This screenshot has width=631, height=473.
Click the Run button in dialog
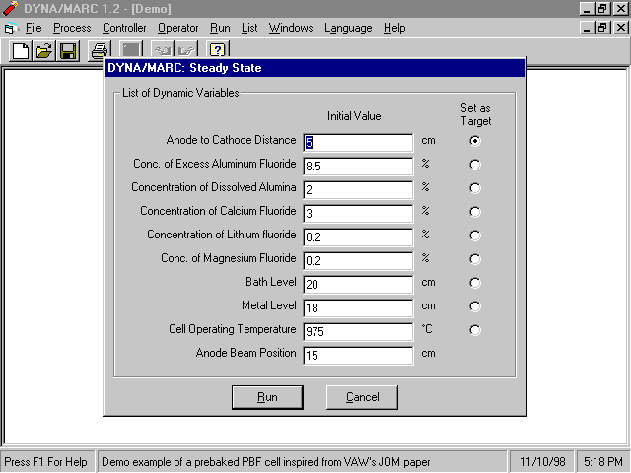pyautogui.click(x=267, y=397)
